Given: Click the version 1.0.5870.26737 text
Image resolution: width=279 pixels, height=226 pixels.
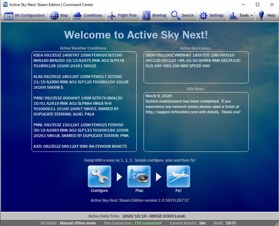Looking at the screenshot, I should [x=167, y=200].
